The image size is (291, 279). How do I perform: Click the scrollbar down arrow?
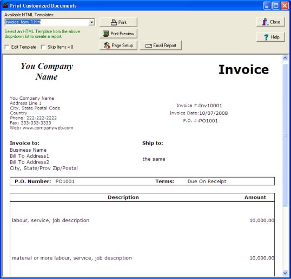pos(285,273)
